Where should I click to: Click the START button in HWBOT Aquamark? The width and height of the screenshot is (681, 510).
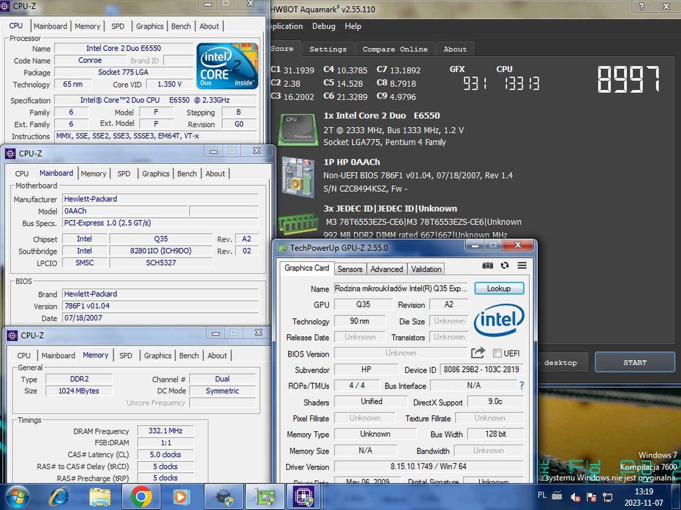(635, 363)
